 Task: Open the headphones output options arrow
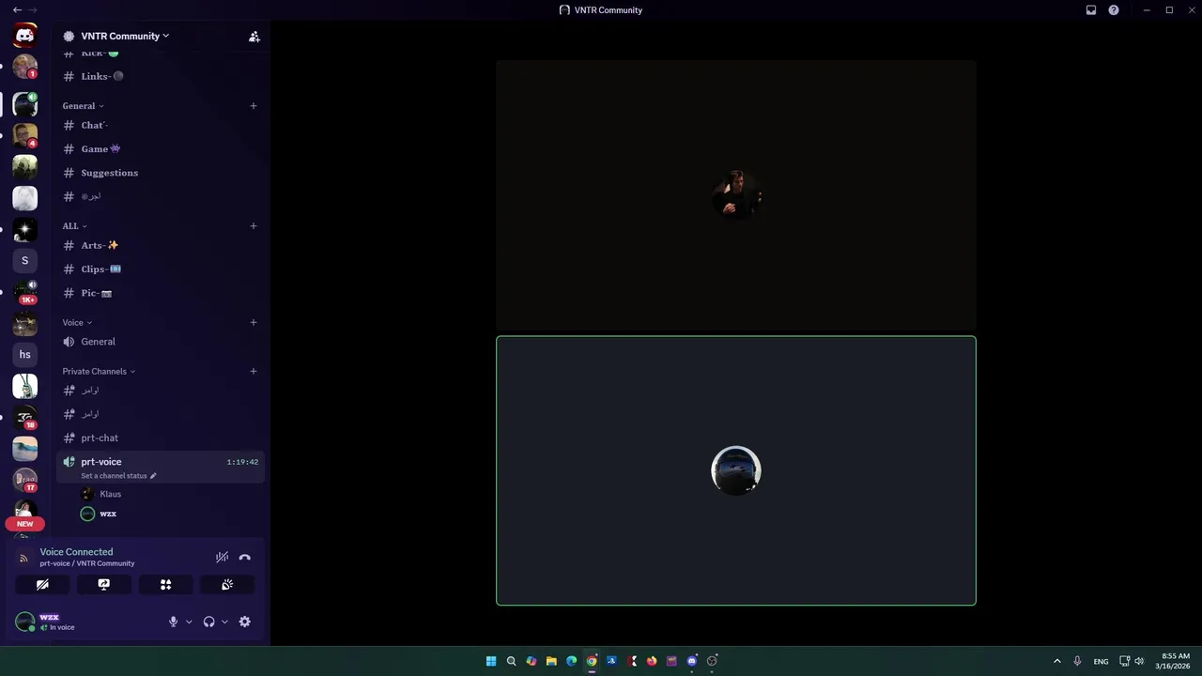224,622
